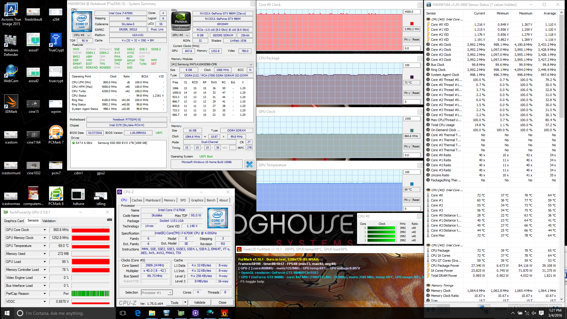Click the CPU-Z Close button
Screen dimensions: 567x319
coord(222,302)
